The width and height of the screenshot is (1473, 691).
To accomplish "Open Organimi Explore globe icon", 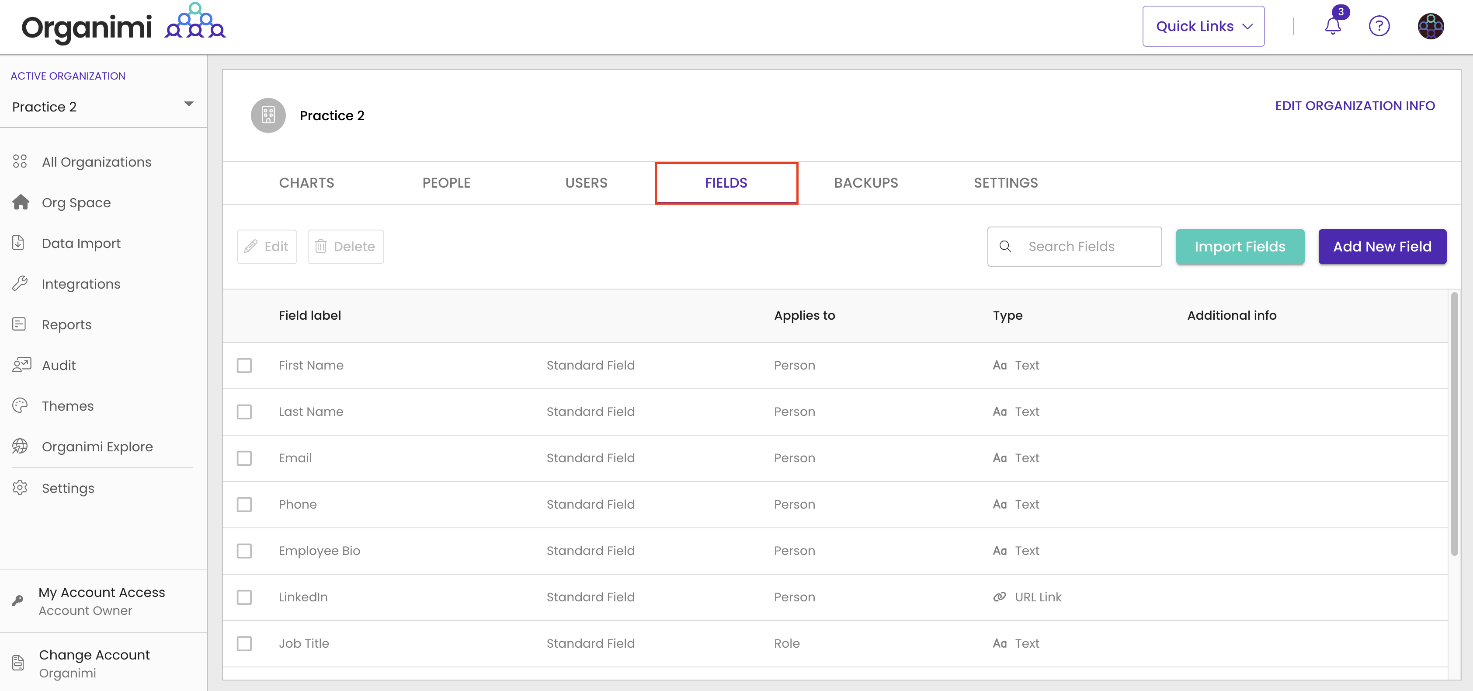I will tap(20, 446).
